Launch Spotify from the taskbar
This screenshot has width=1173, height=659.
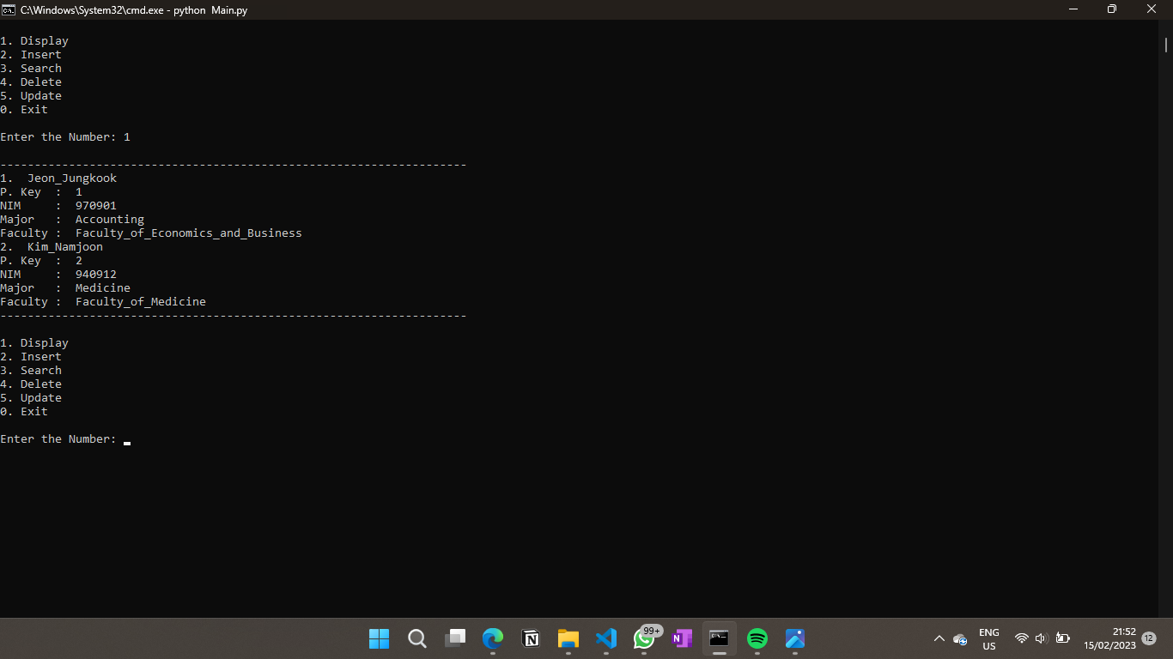757,638
